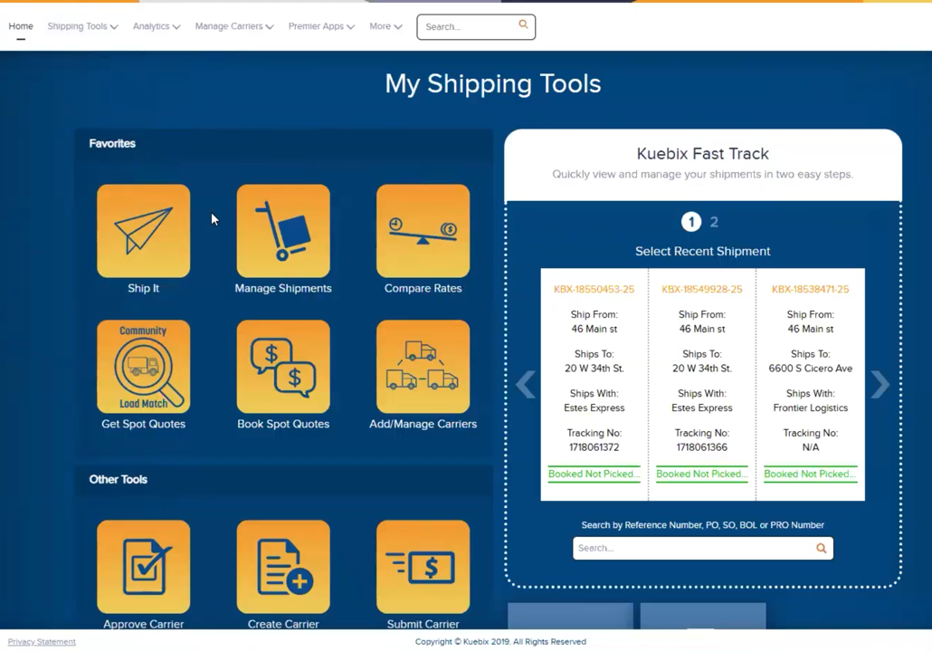Expand the More dropdown menu
Screen dimensions: 932x652
385,26
